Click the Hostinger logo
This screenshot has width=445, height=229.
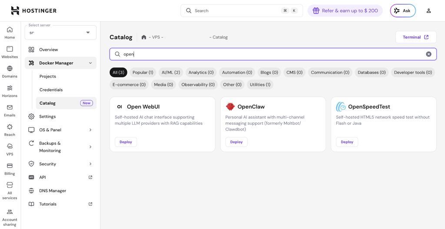[x=34, y=11]
